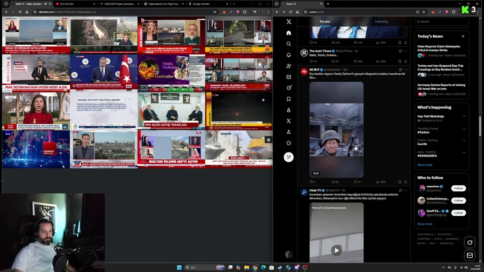
Task: Open Grok floating button at bottom right
Action: pyautogui.click(x=470, y=243)
